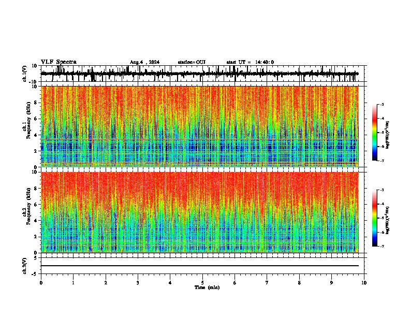Click the time axis tick label "8"
410x317 pixels.
pyautogui.click(x=299, y=283)
